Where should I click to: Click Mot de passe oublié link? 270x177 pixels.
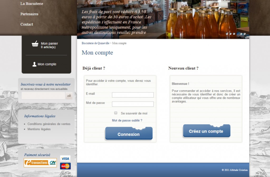click(127, 120)
